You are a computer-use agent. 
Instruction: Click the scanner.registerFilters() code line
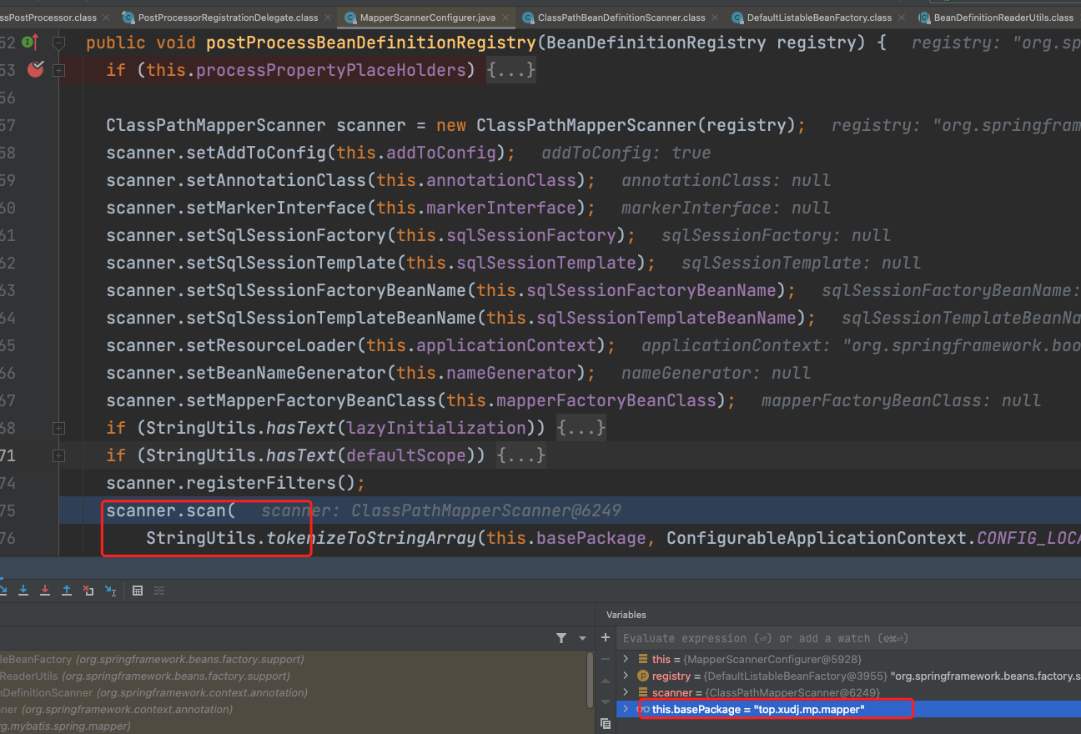point(236,483)
